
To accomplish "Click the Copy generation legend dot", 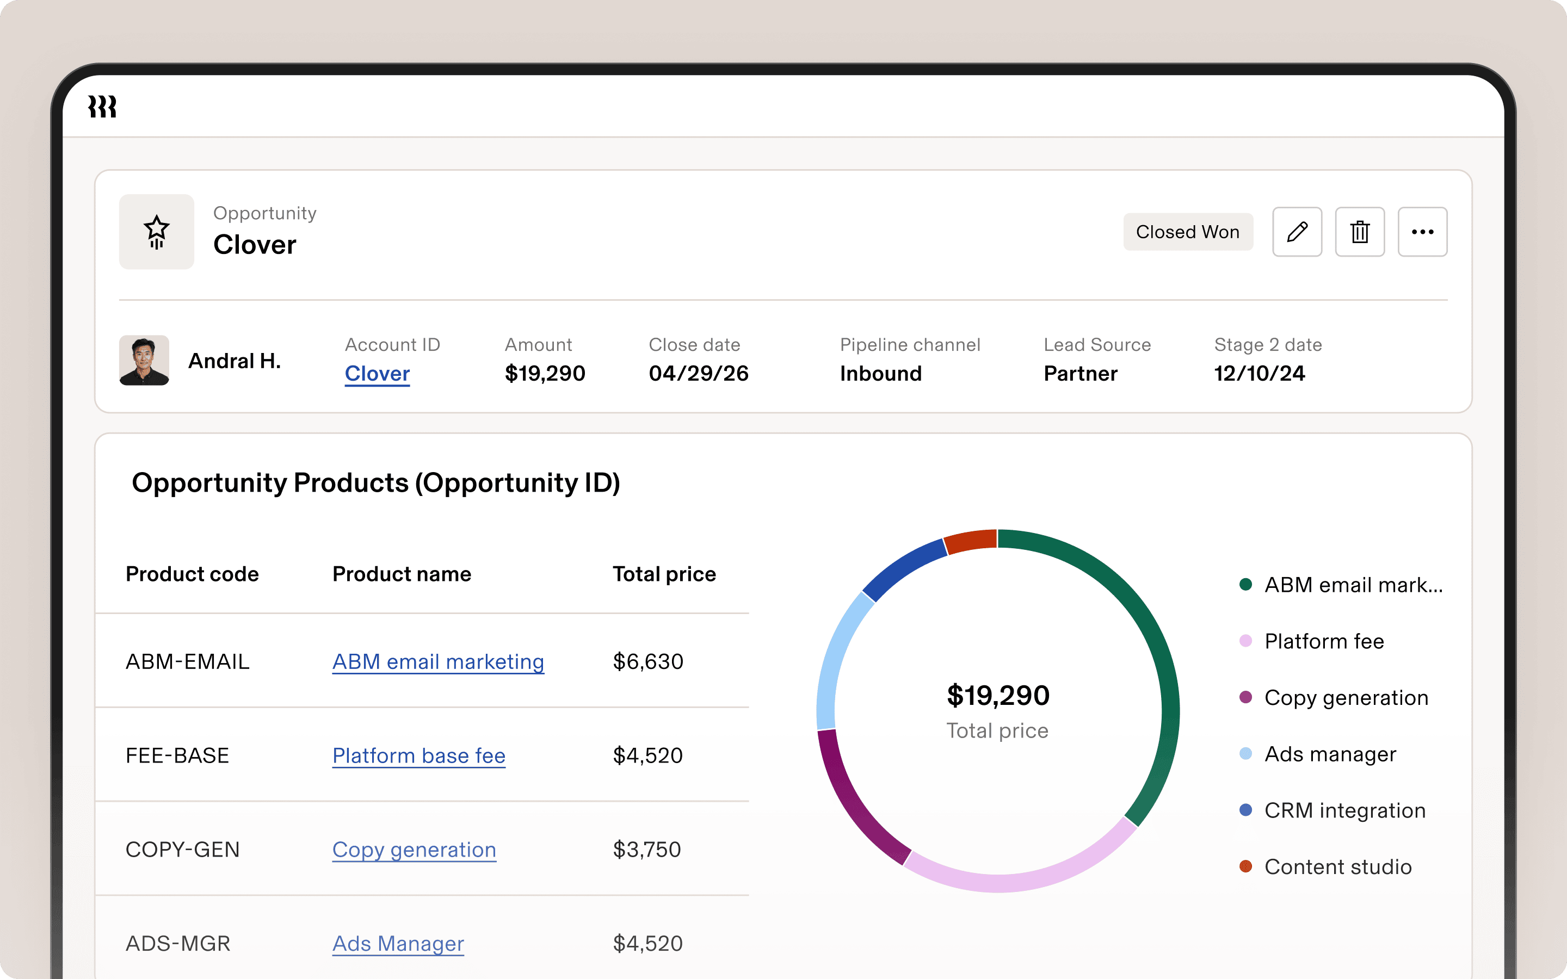I will pyautogui.click(x=1245, y=697).
